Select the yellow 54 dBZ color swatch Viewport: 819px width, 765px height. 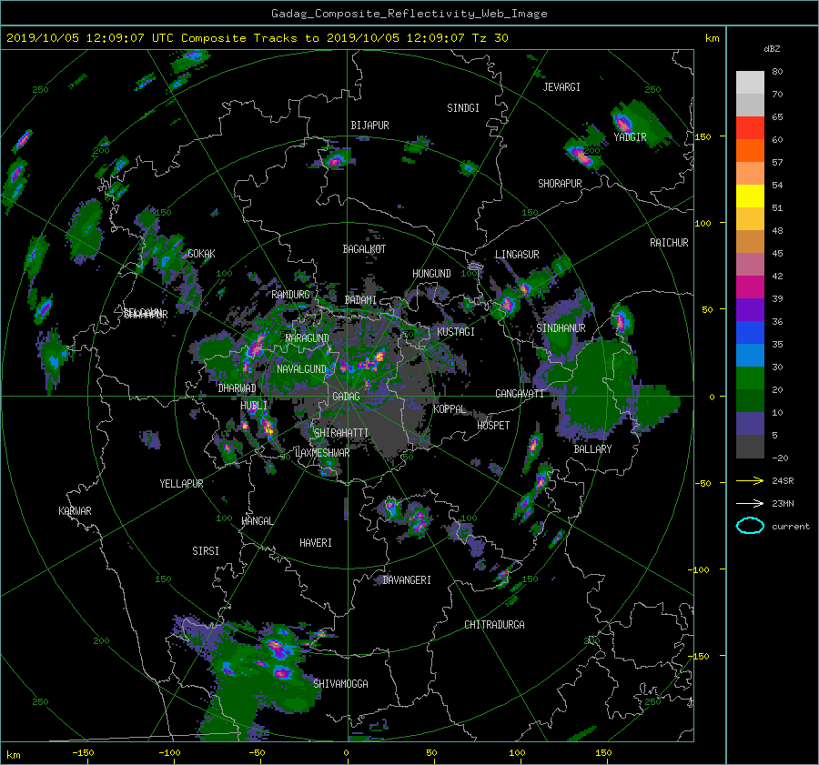click(x=750, y=196)
